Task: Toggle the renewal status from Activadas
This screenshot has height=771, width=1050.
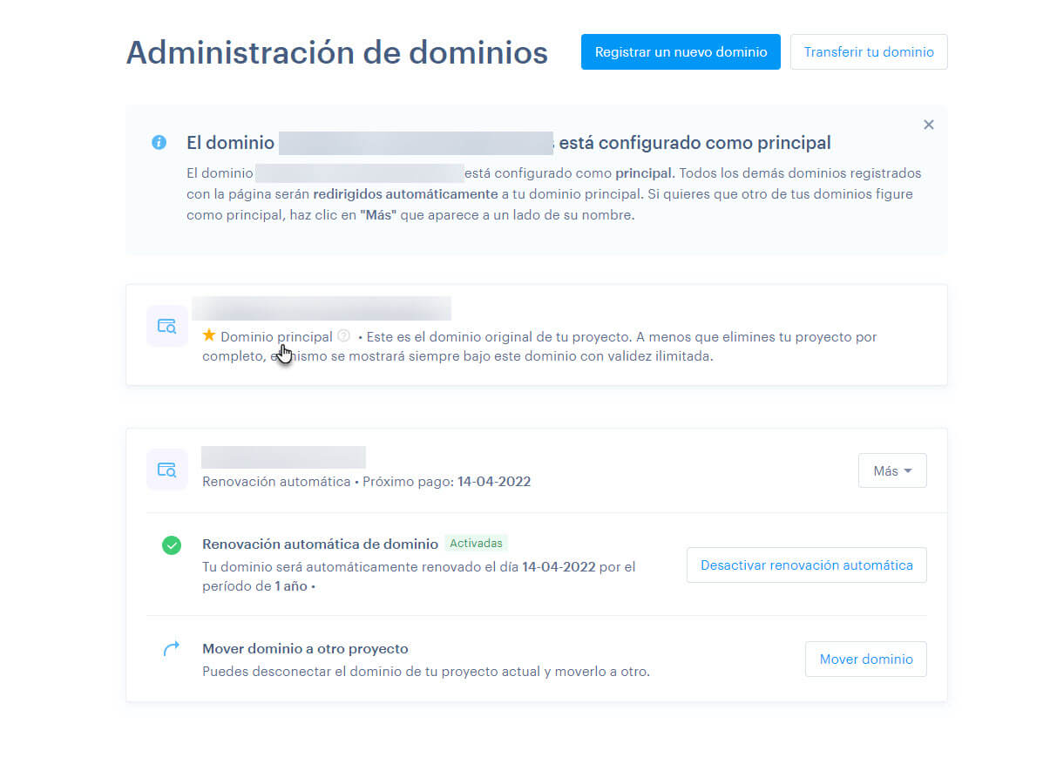Action: tap(476, 543)
